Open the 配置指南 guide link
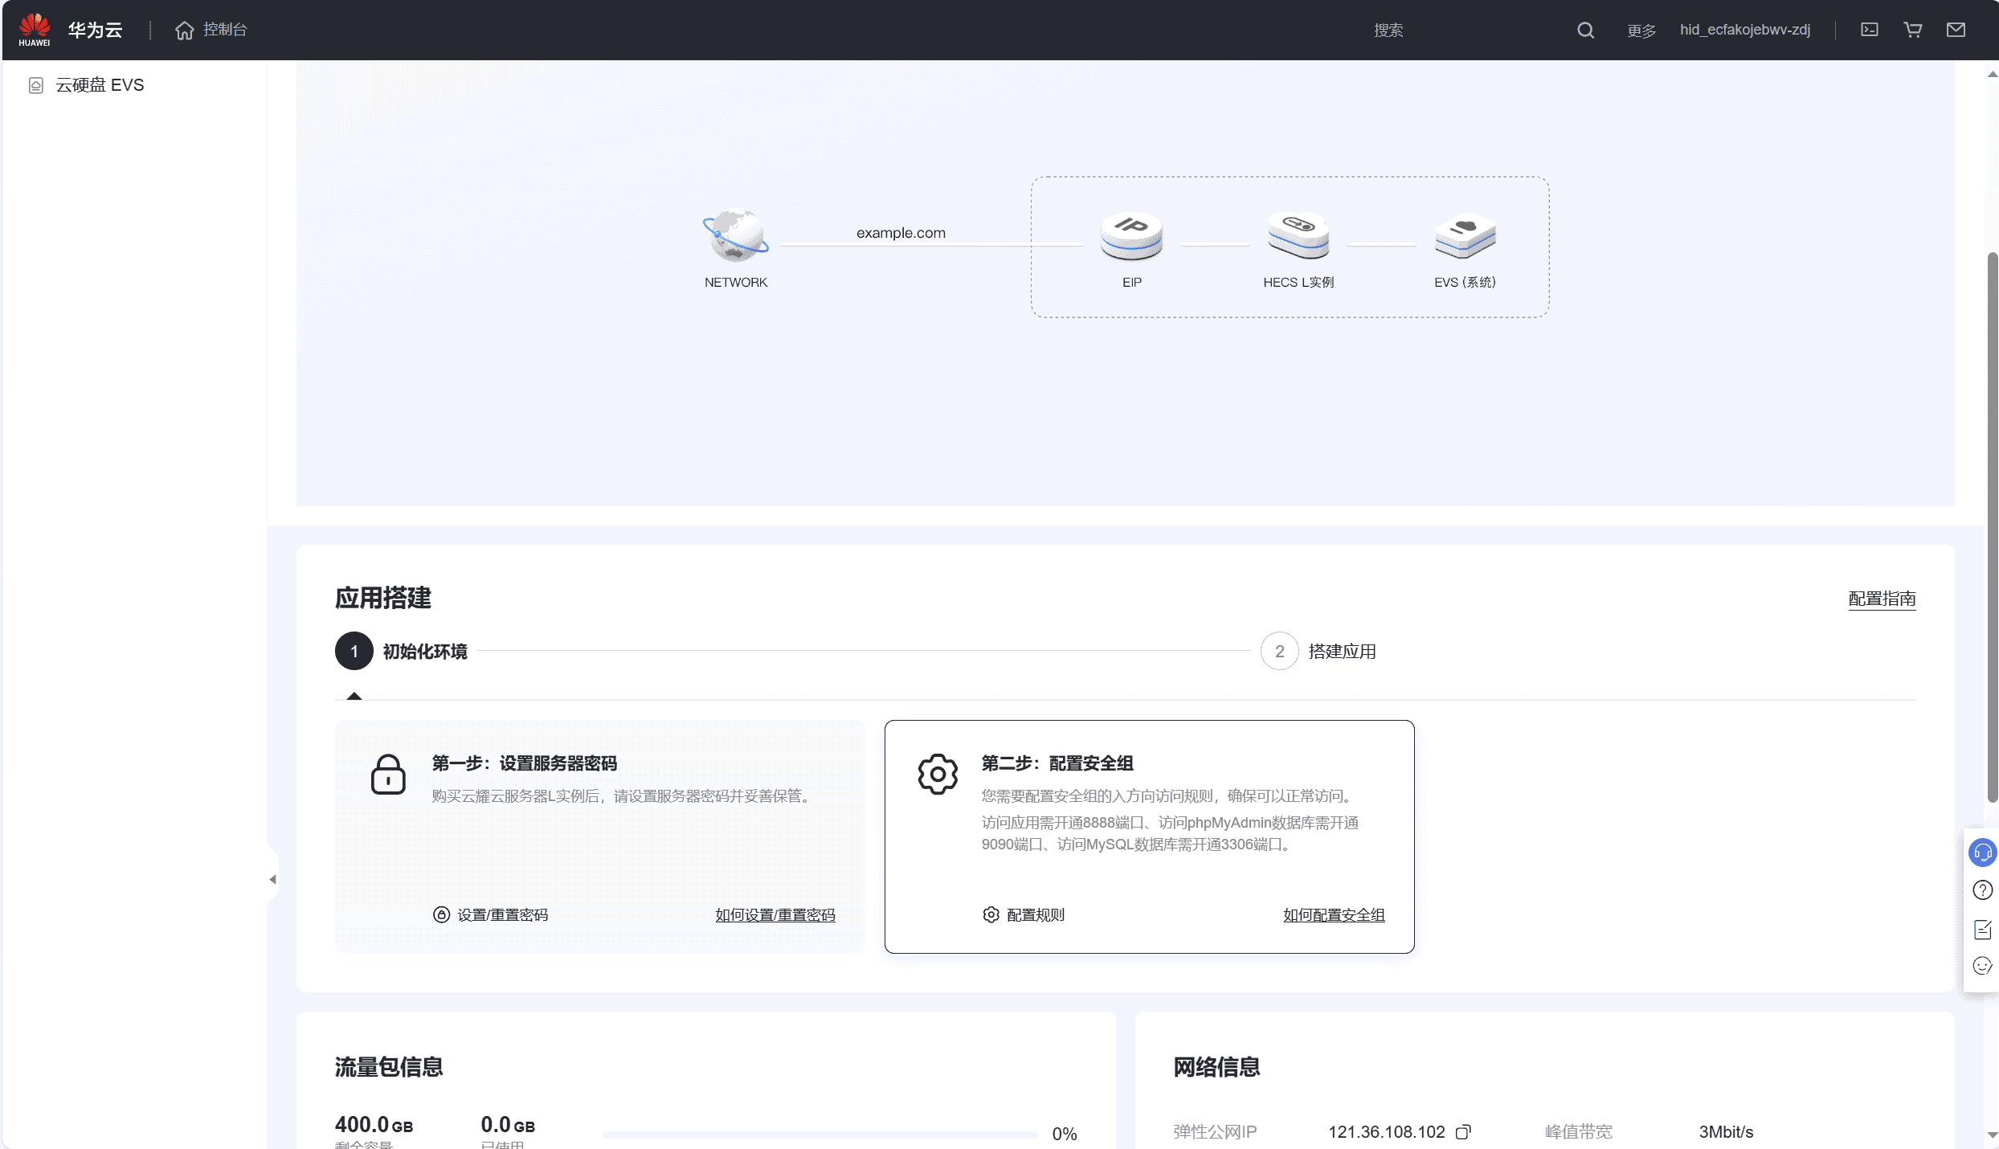1999x1149 pixels. (x=1882, y=599)
